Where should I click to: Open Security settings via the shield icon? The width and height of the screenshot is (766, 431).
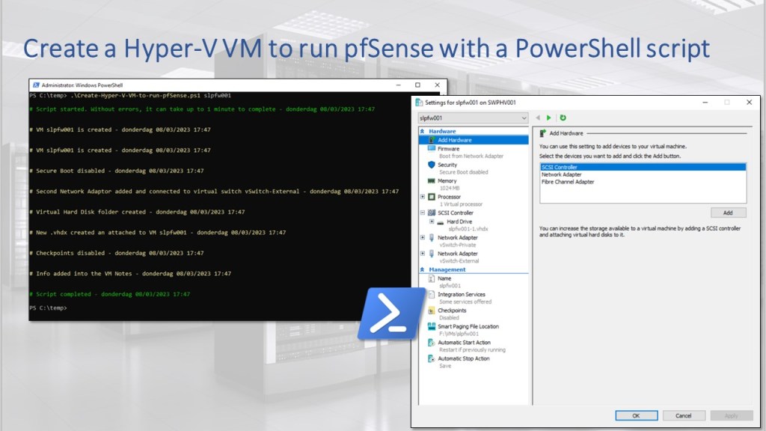point(432,165)
